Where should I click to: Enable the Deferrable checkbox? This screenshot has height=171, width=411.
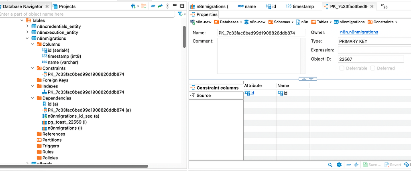pos(342,68)
